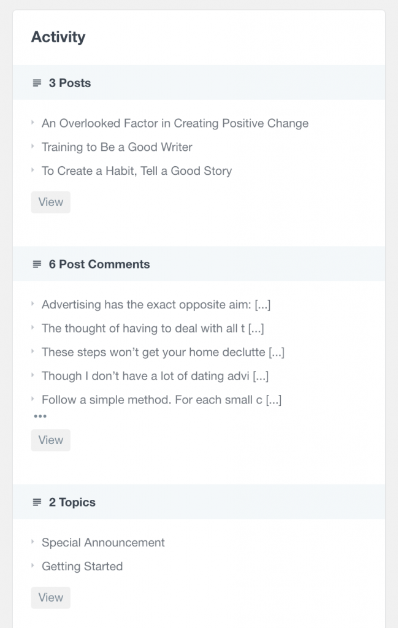Image resolution: width=398 pixels, height=628 pixels.
Task: Click the View button under 6 Post Comments
Action: click(x=50, y=440)
